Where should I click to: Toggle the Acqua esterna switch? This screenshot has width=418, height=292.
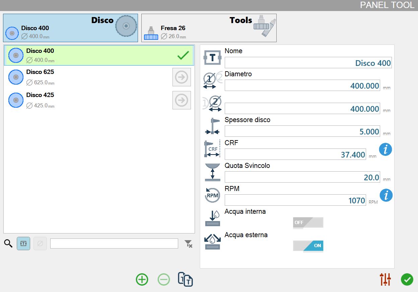308,246
